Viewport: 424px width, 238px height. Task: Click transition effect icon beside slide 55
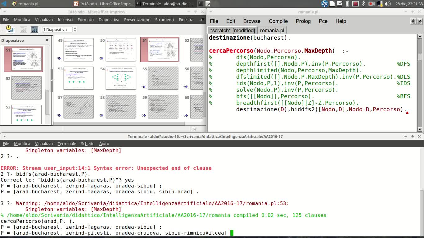click(x=144, y=87)
